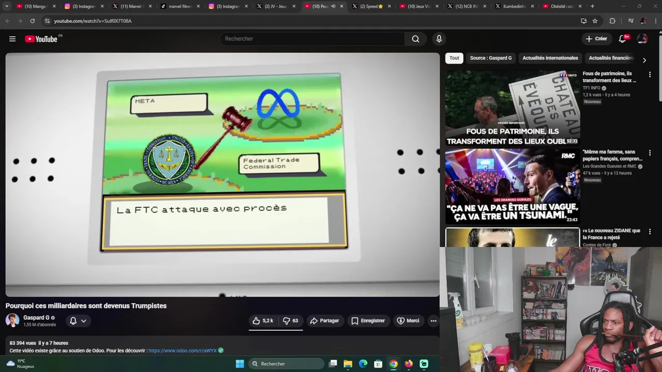Click the video player to pause
The height and width of the screenshot is (372, 662).
[222, 175]
